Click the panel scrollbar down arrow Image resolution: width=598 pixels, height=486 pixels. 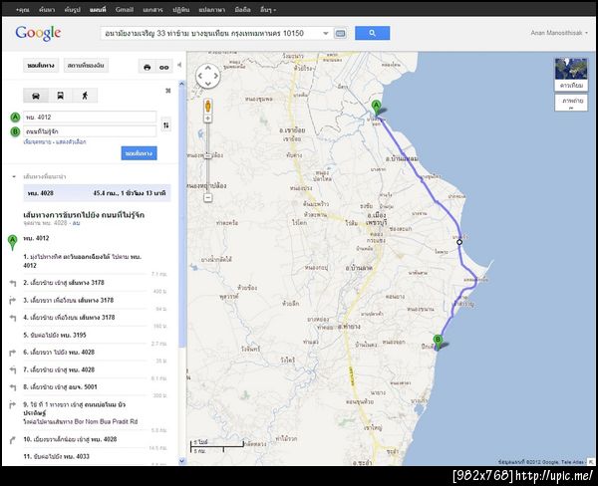tap(182, 461)
